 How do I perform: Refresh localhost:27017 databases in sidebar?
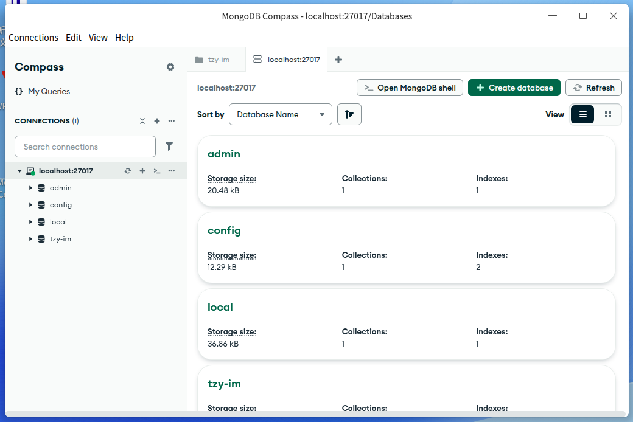tap(128, 171)
